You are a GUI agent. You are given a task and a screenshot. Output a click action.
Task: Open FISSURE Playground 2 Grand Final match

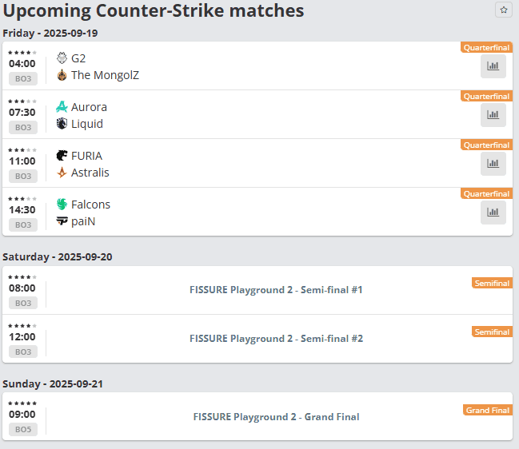(x=276, y=416)
